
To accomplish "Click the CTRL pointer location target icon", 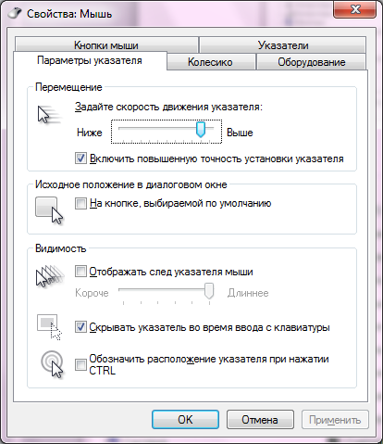I will point(52,364).
